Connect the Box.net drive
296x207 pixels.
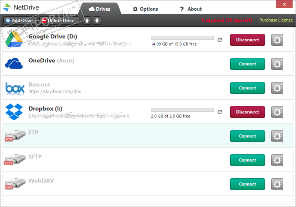click(247, 88)
